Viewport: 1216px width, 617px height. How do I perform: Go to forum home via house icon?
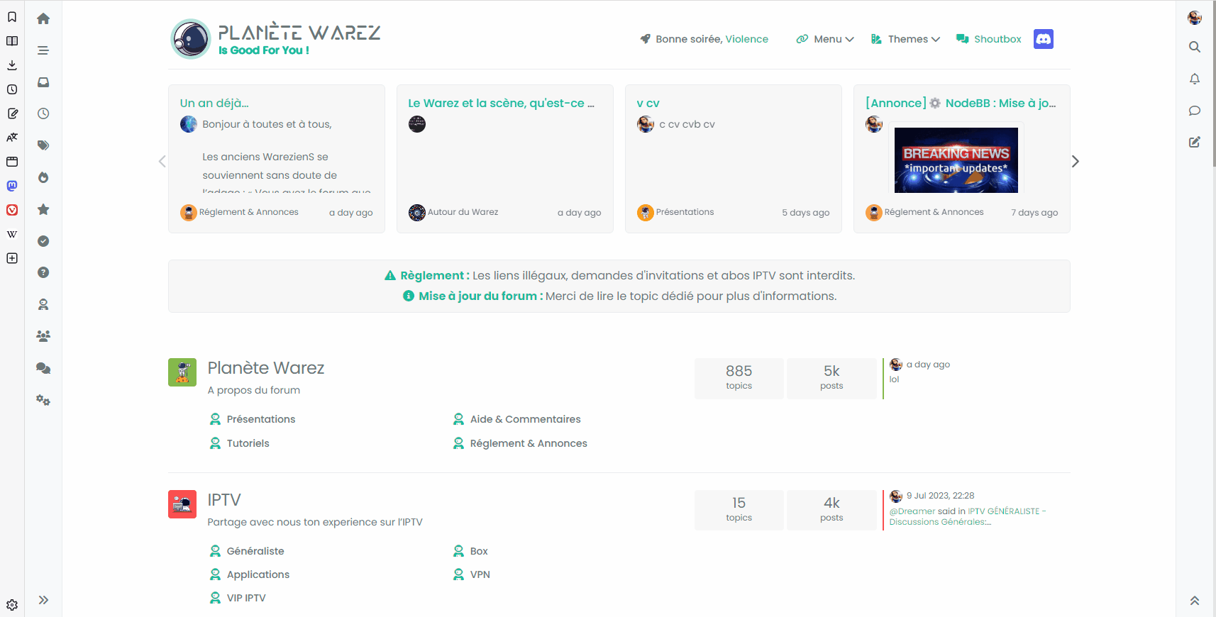coord(43,18)
